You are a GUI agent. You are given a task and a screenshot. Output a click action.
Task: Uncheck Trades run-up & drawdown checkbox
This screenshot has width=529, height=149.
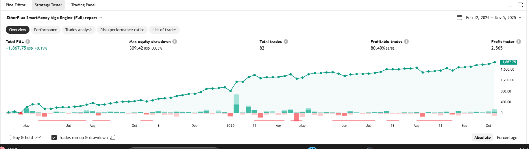(54, 137)
